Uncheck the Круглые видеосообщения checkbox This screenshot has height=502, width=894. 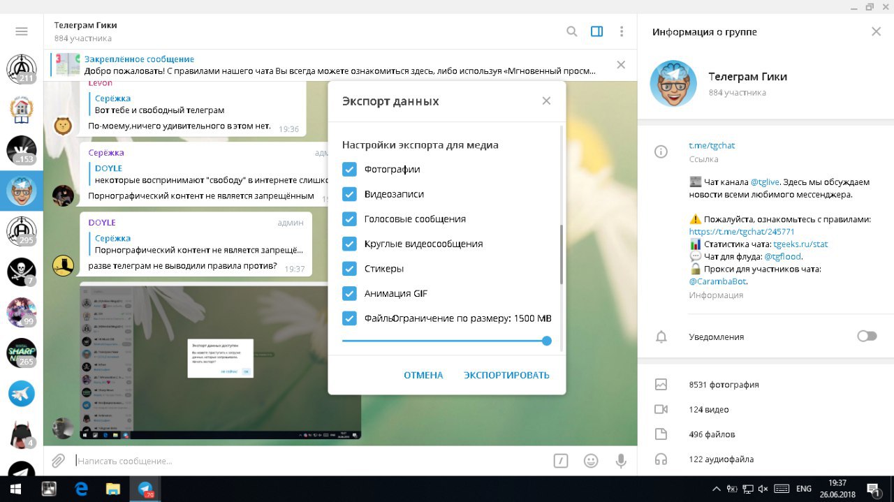click(349, 244)
